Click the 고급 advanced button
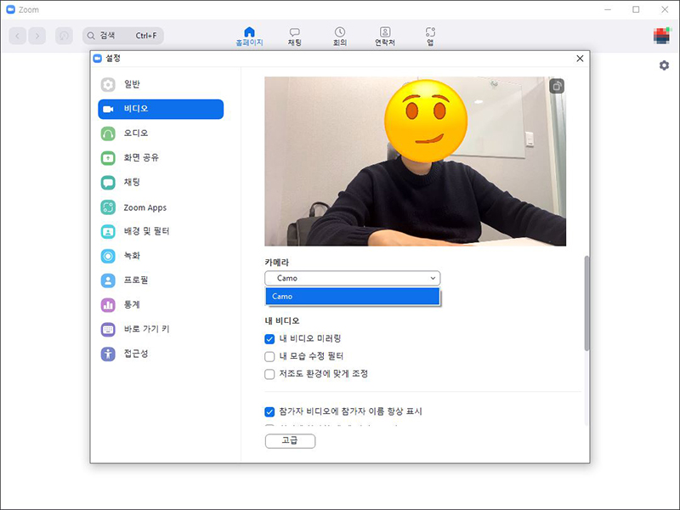The width and height of the screenshot is (680, 510). click(290, 441)
